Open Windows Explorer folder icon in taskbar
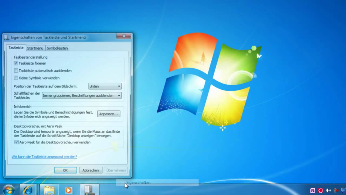Screen dimensions: 346x195 click(x=49, y=190)
